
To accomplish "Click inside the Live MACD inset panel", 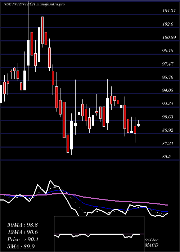I will pos(99,234).
